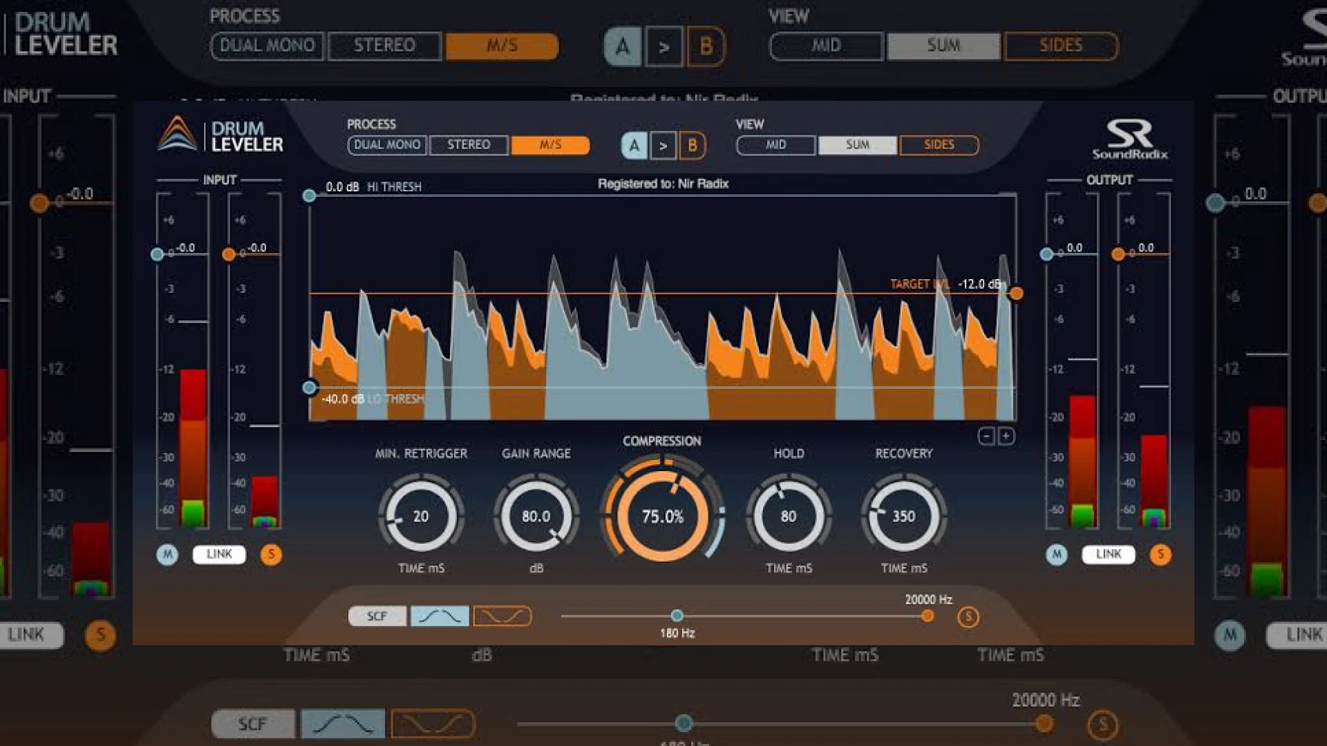Copy A to B with center panel arrow button
This screenshot has height=746, width=1327.
[663, 146]
